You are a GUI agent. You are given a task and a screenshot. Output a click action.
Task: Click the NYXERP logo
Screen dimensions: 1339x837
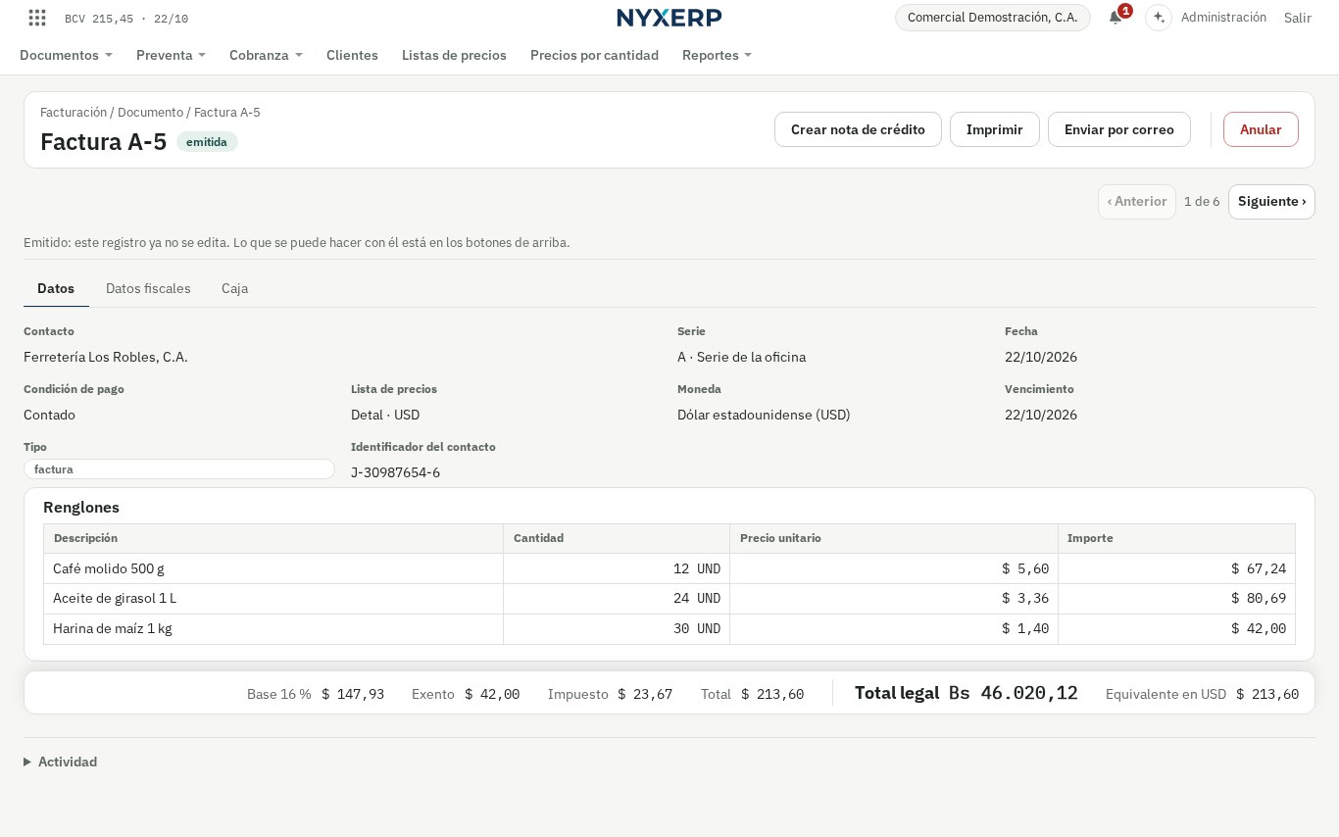point(669,18)
